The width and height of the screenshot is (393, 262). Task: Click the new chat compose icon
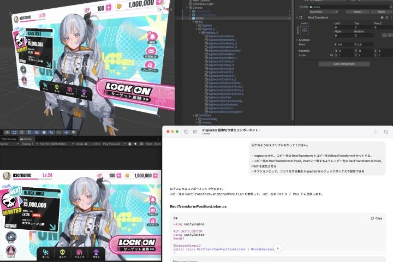point(195,132)
